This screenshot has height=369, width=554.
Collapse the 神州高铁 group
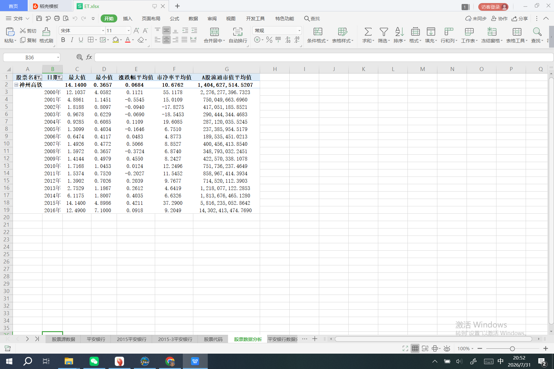tap(16, 85)
